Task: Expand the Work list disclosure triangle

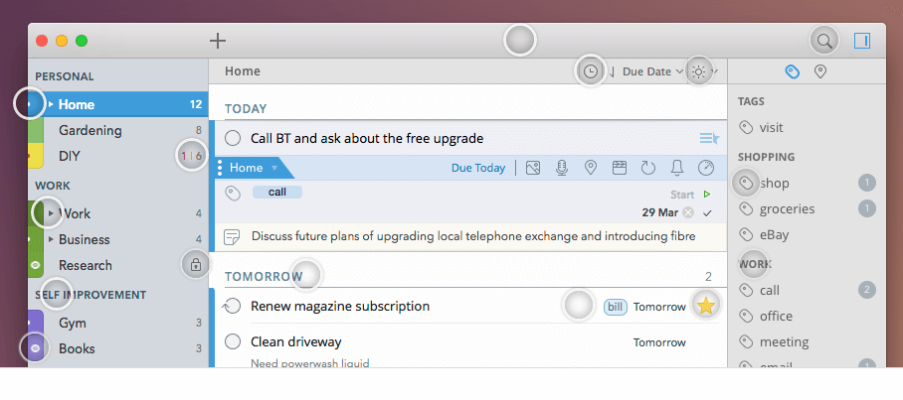Action: 51,213
